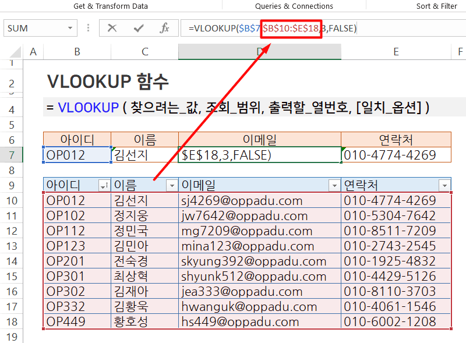
Task: Select the cell with hs449@oppadu.com
Action: [x=260, y=321]
